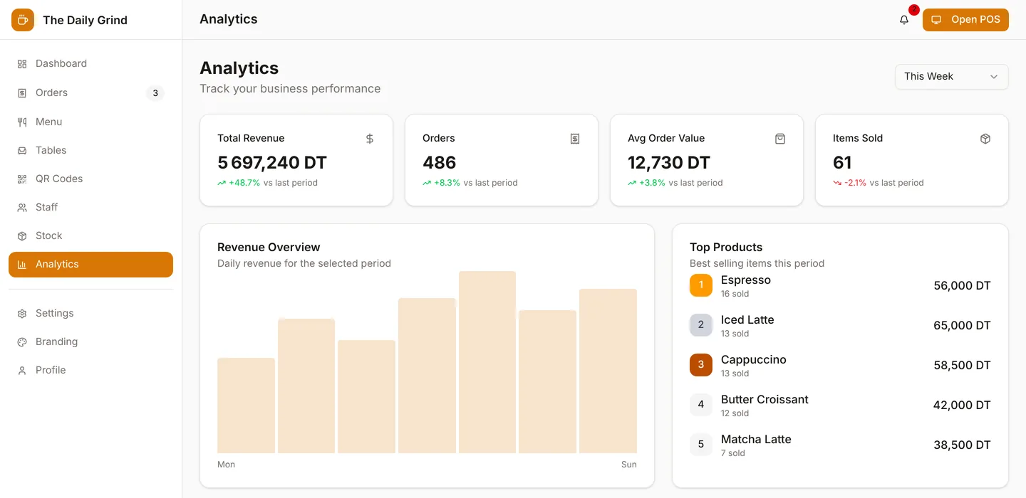Go to Profile in the sidebar

point(90,371)
